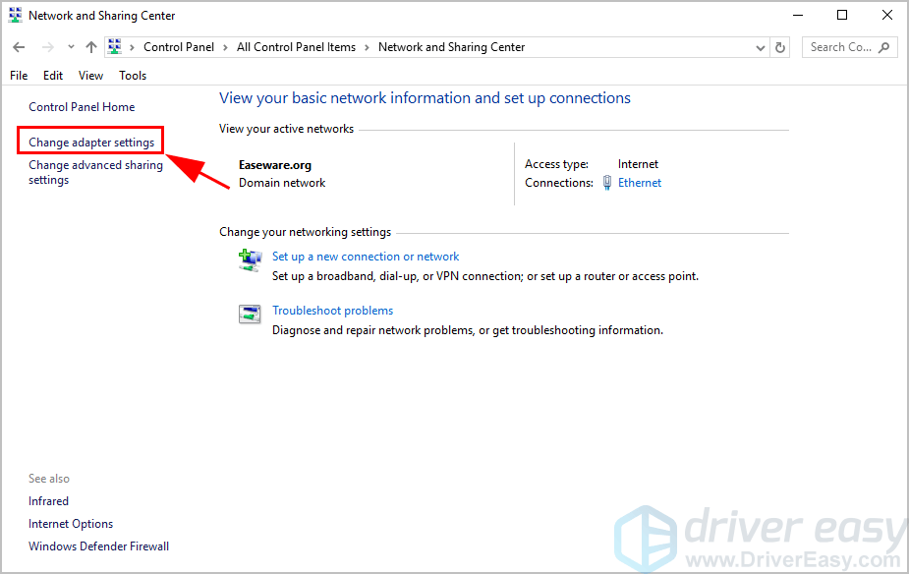Maximize the Network and Sharing Center window
The image size is (909, 574).
(842, 15)
